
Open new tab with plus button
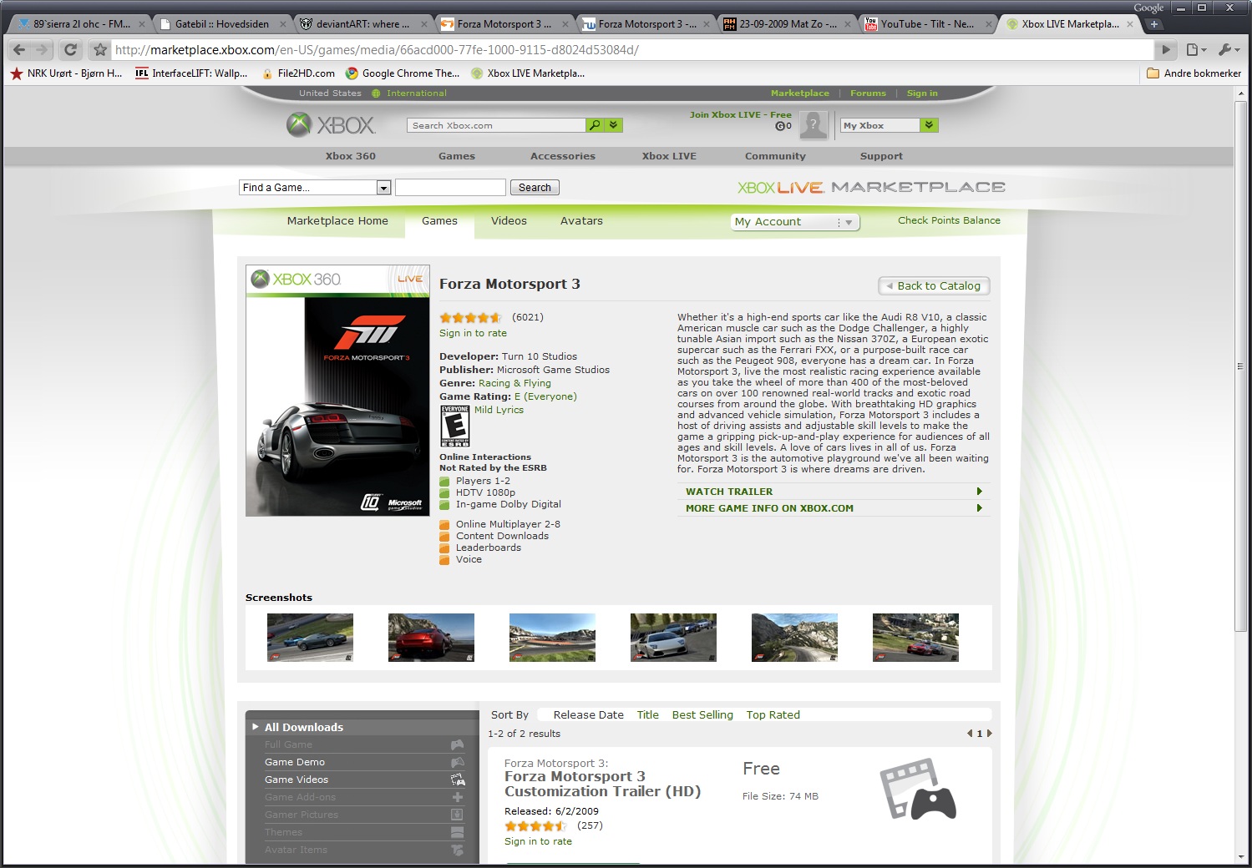point(1154,24)
